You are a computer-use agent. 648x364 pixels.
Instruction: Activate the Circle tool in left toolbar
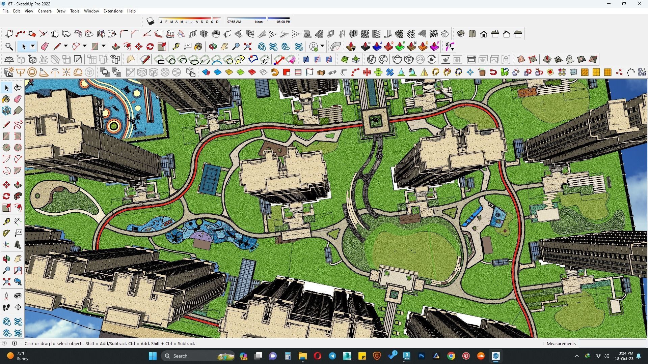point(6,148)
